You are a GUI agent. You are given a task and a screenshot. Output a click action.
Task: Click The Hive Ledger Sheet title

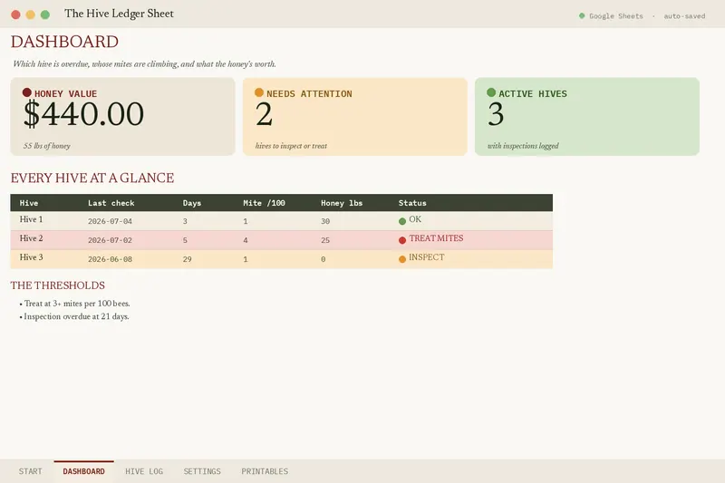point(119,14)
